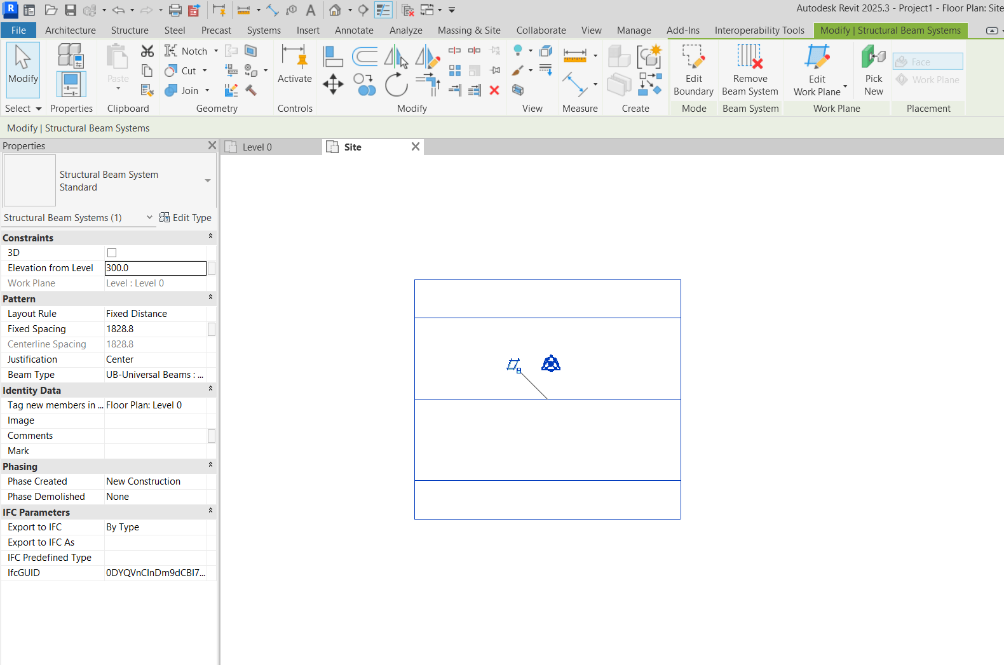
Task: Toggle the 3D constraint checkbox
Action: click(x=112, y=253)
